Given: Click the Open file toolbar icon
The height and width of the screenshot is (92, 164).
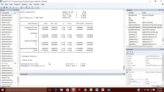Looking at the screenshot, I should pos(1,7).
